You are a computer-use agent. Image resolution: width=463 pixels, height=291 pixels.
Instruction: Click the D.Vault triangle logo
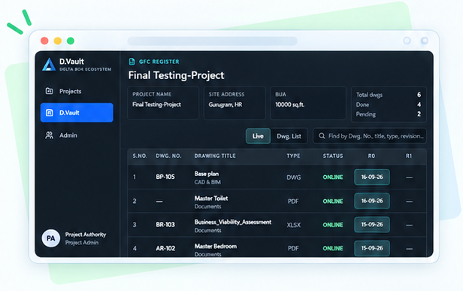click(49, 65)
